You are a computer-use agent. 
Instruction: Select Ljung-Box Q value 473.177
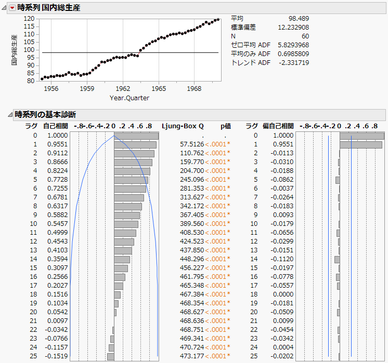click(x=192, y=356)
